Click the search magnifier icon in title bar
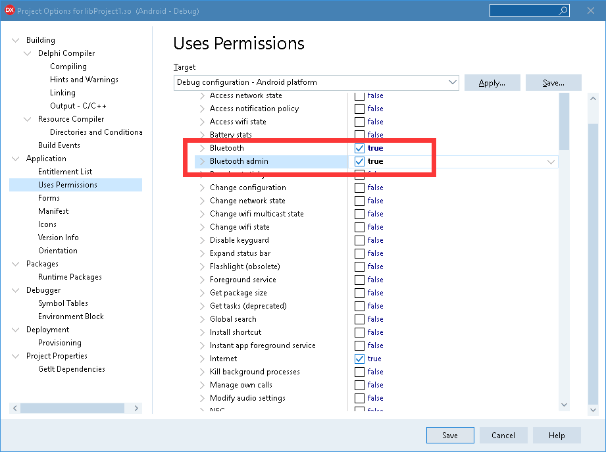Viewport: 606px width, 452px height. [563, 11]
